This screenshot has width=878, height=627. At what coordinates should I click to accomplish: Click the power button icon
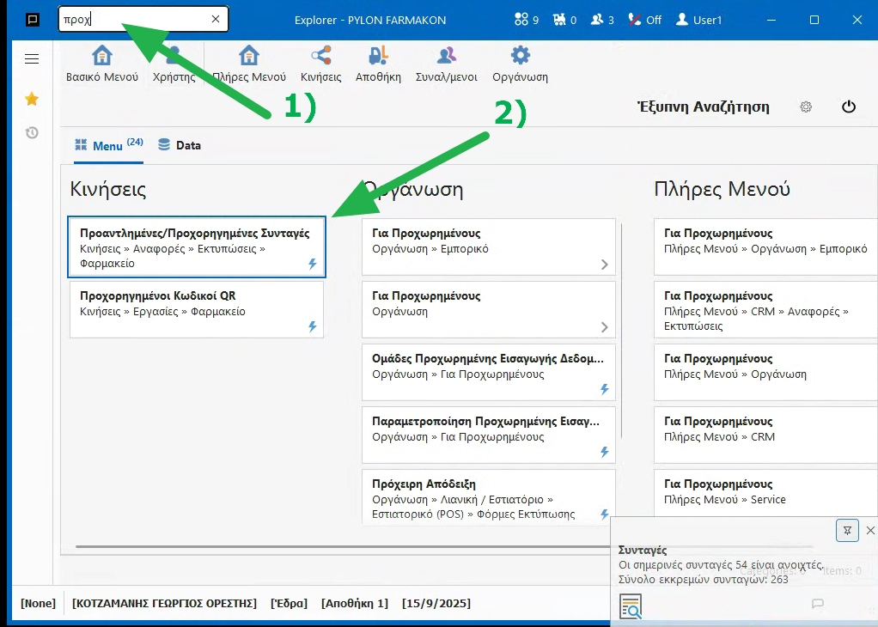[x=849, y=107]
